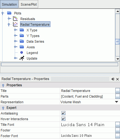The height and width of the screenshot is (139, 120).
Task: Open the Representation Volume Mesh dropdown
Action: tap(117, 102)
